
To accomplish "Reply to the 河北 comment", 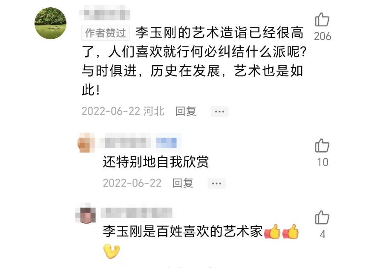I will pyautogui.click(x=186, y=112).
